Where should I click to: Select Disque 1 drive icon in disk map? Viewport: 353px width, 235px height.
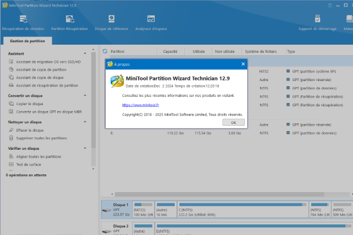tap(106, 210)
